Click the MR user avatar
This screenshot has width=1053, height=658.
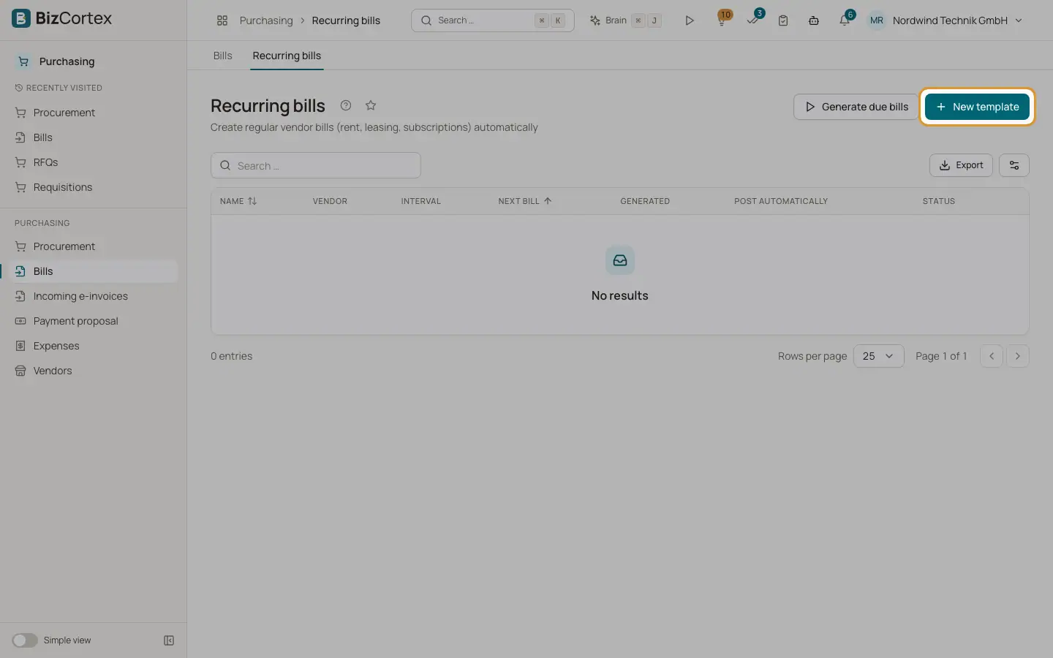877,20
